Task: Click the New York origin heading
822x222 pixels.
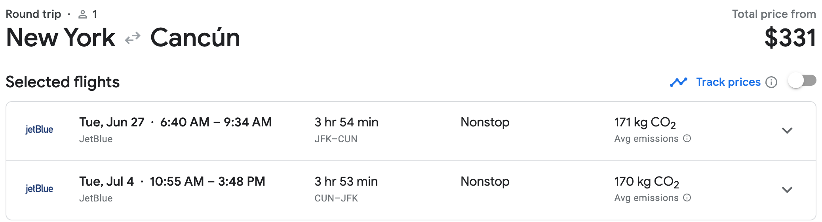Action: pos(61,38)
